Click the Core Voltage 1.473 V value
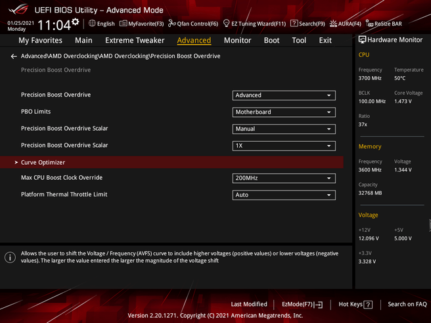The width and height of the screenshot is (431, 323). (x=403, y=101)
